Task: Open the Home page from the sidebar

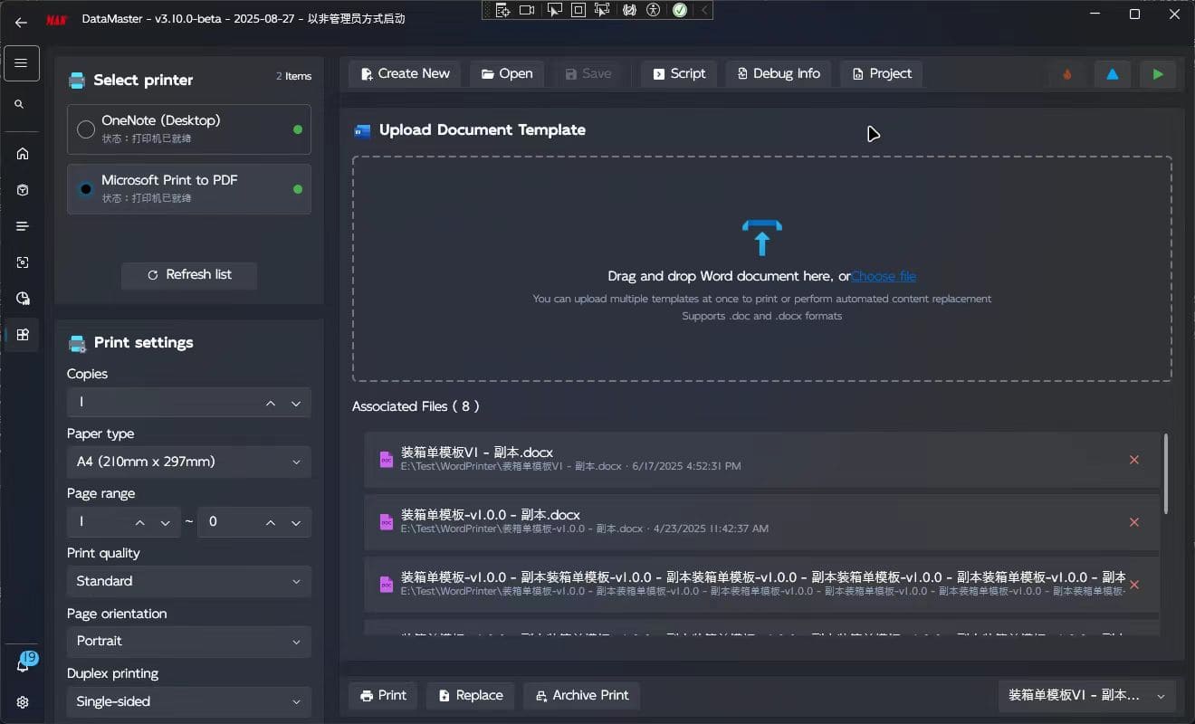Action: [23, 154]
